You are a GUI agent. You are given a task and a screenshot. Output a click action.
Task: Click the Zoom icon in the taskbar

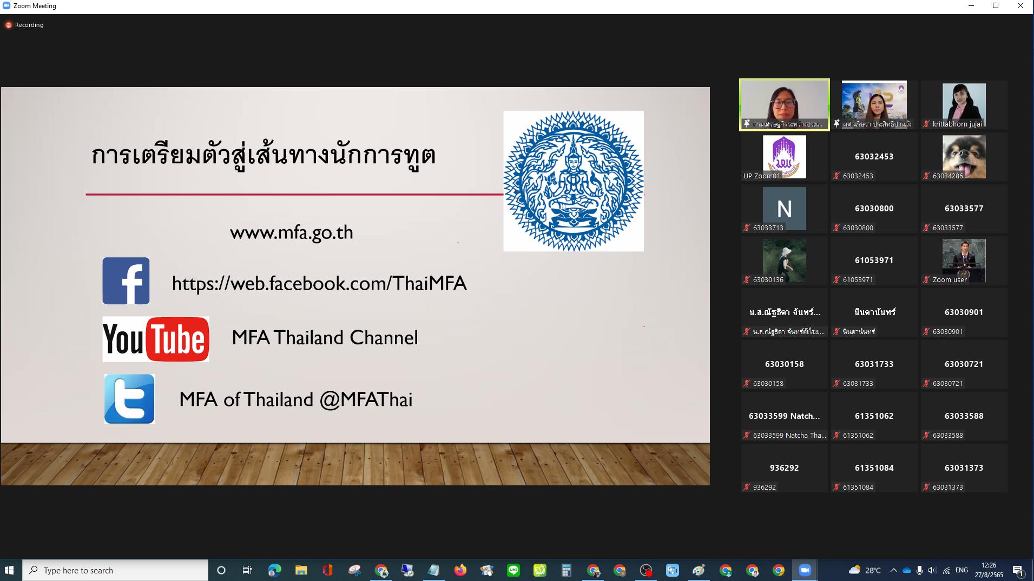805,570
